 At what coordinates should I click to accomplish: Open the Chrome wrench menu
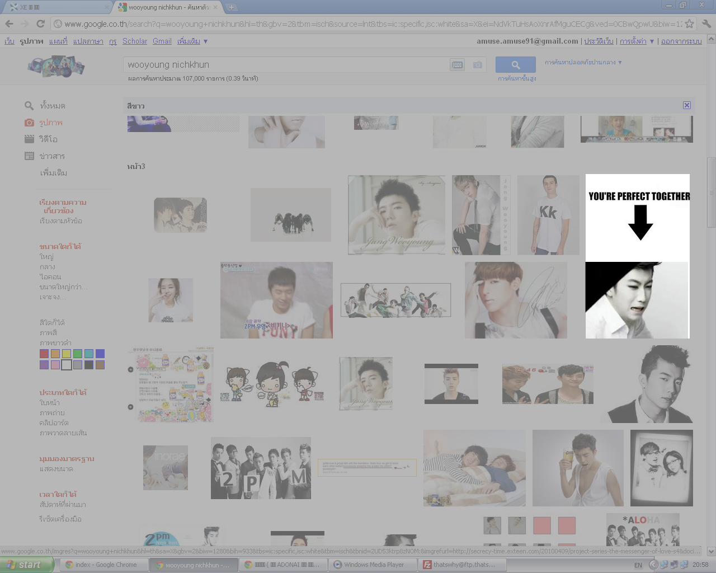(706, 24)
